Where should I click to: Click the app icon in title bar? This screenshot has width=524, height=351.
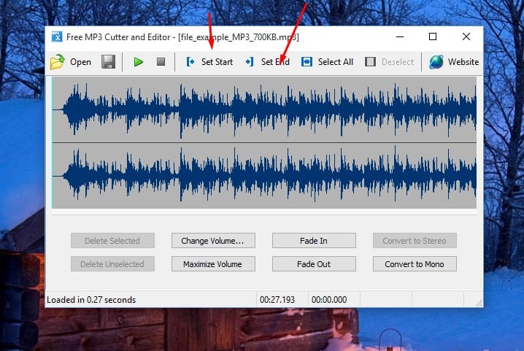57,37
